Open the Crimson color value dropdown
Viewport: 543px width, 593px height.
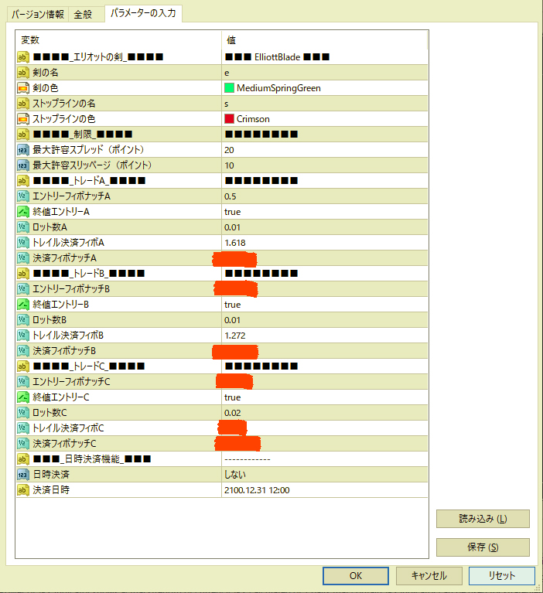323,119
